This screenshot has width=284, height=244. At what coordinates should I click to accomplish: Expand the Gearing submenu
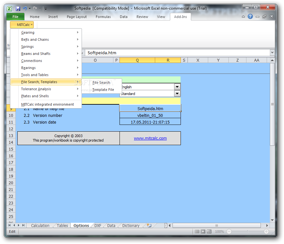(46, 32)
